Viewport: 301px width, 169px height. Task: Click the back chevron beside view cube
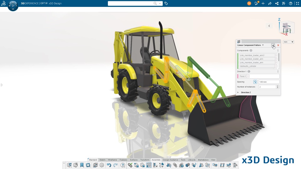pos(269,26)
